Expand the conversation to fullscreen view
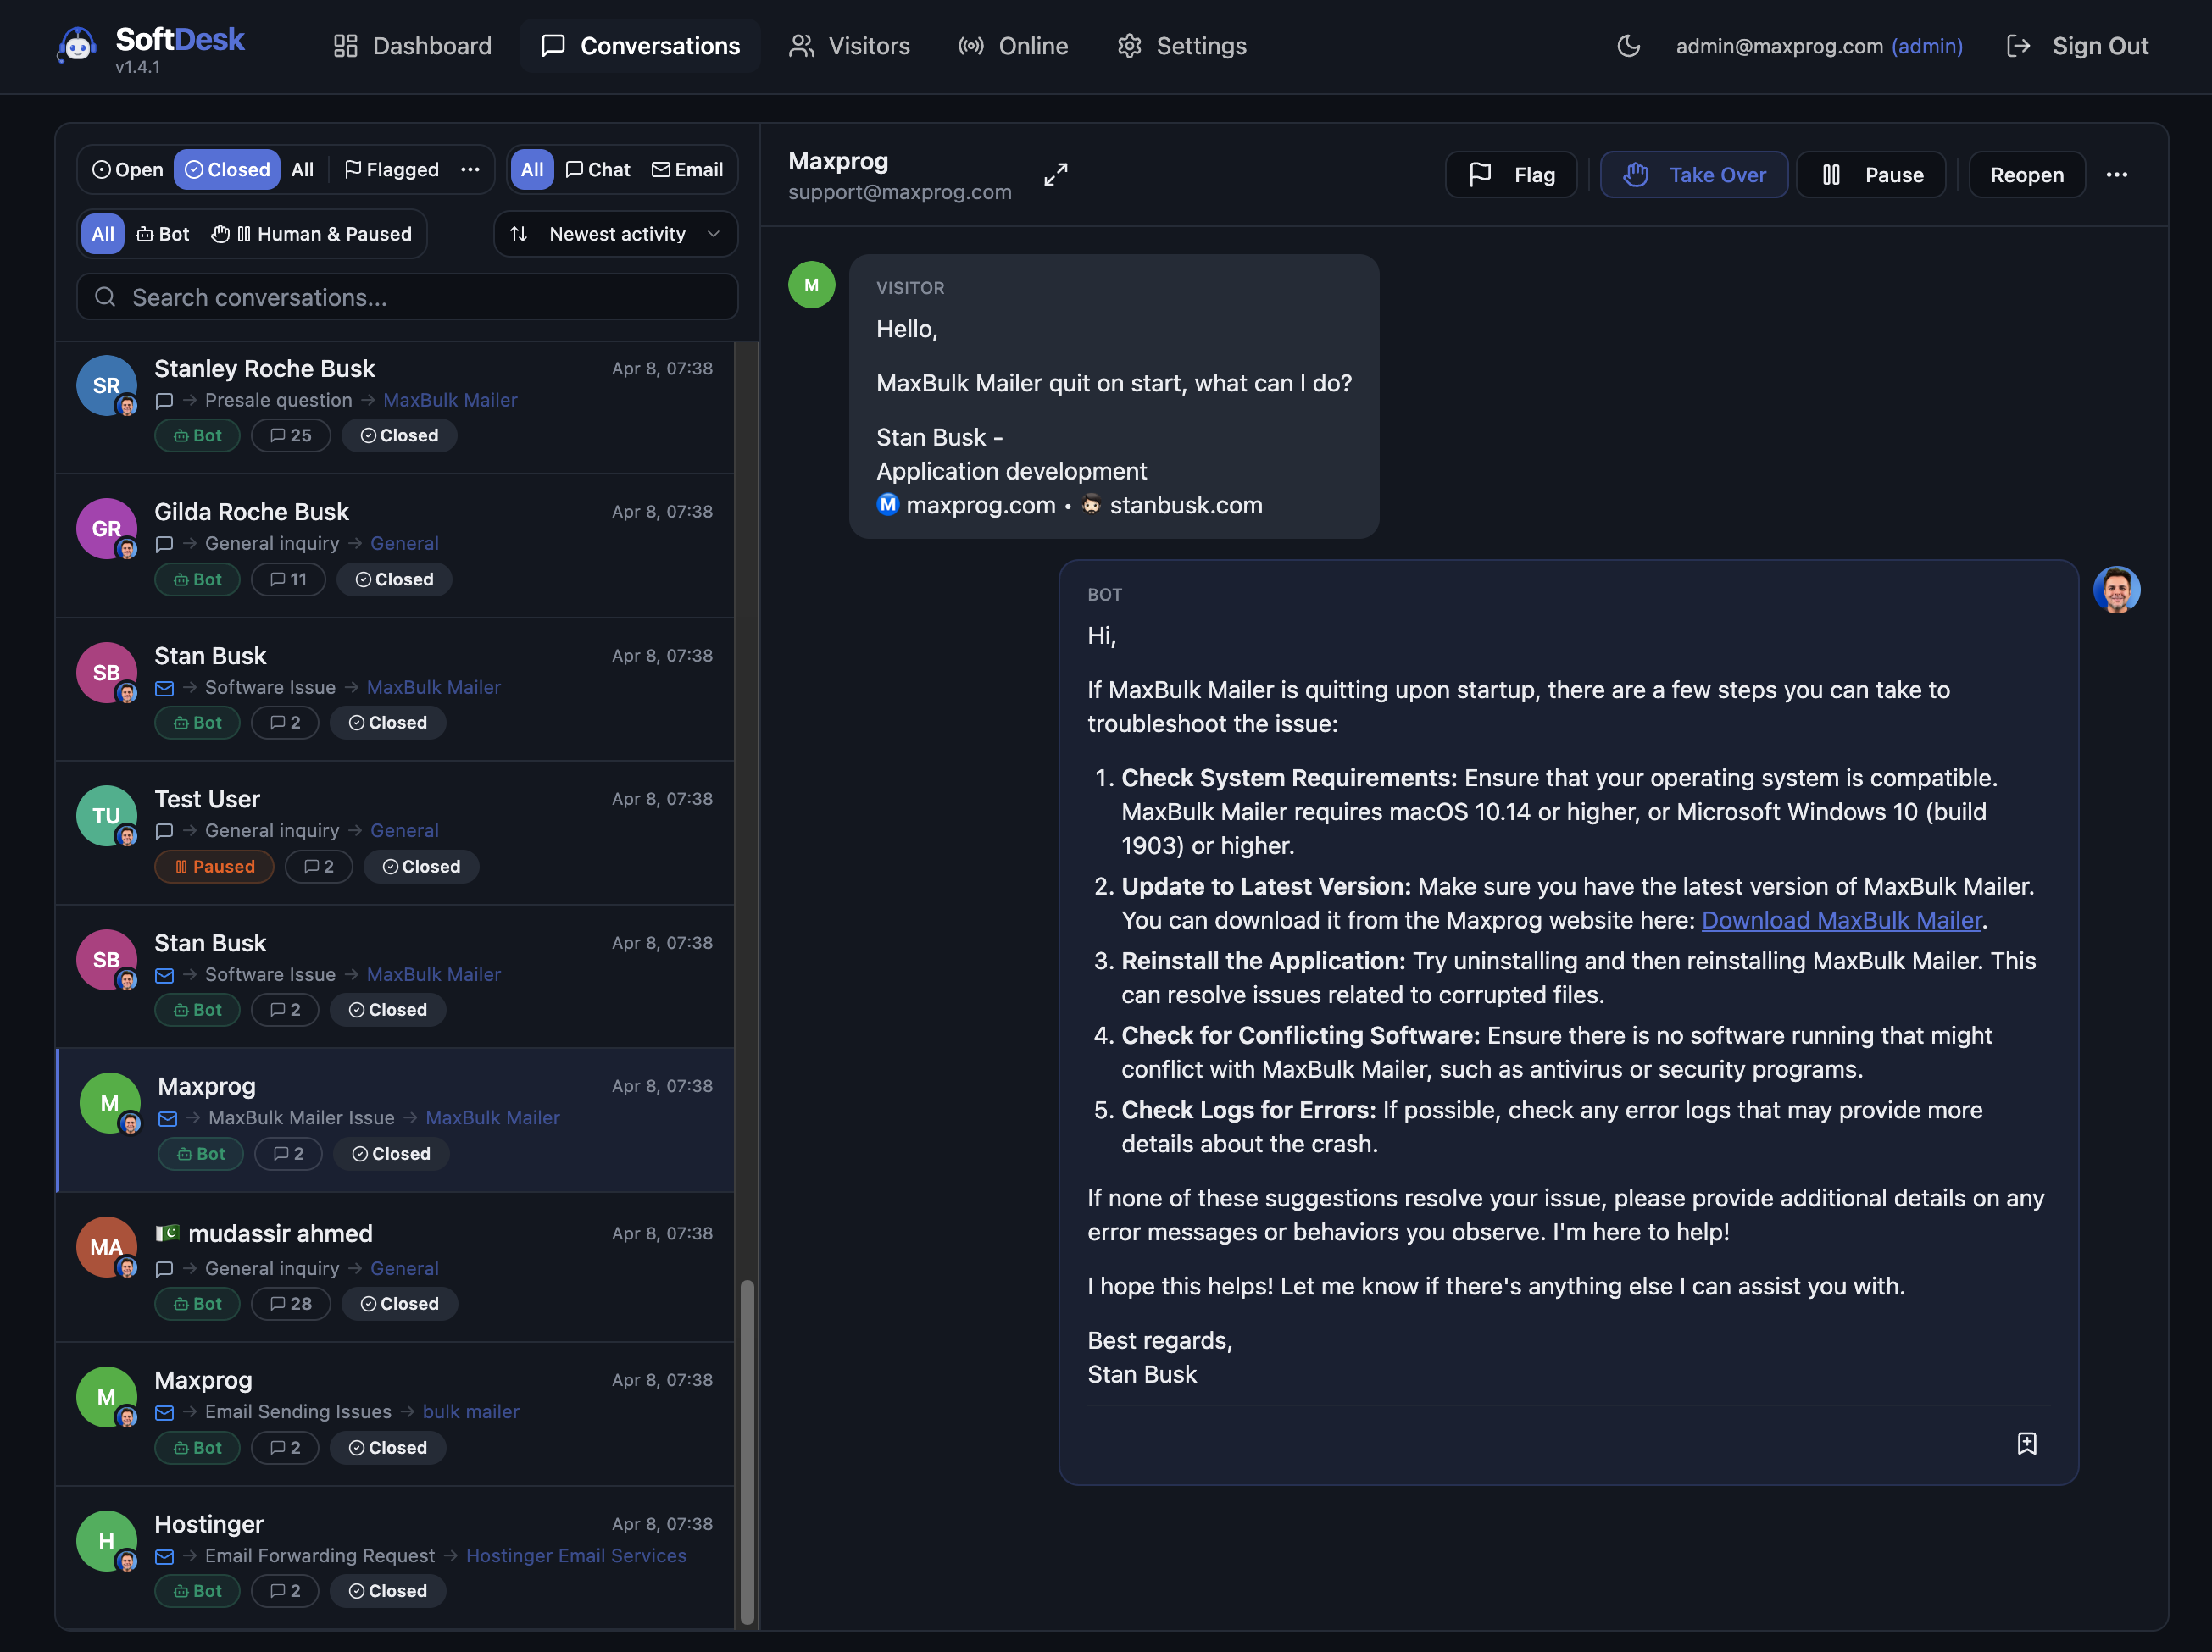This screenshot has width=2212, height=1652. point(1056,174)
